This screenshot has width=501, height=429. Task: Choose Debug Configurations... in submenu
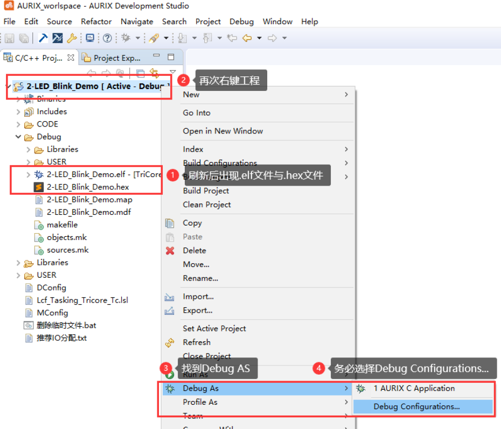click(423, 406)
